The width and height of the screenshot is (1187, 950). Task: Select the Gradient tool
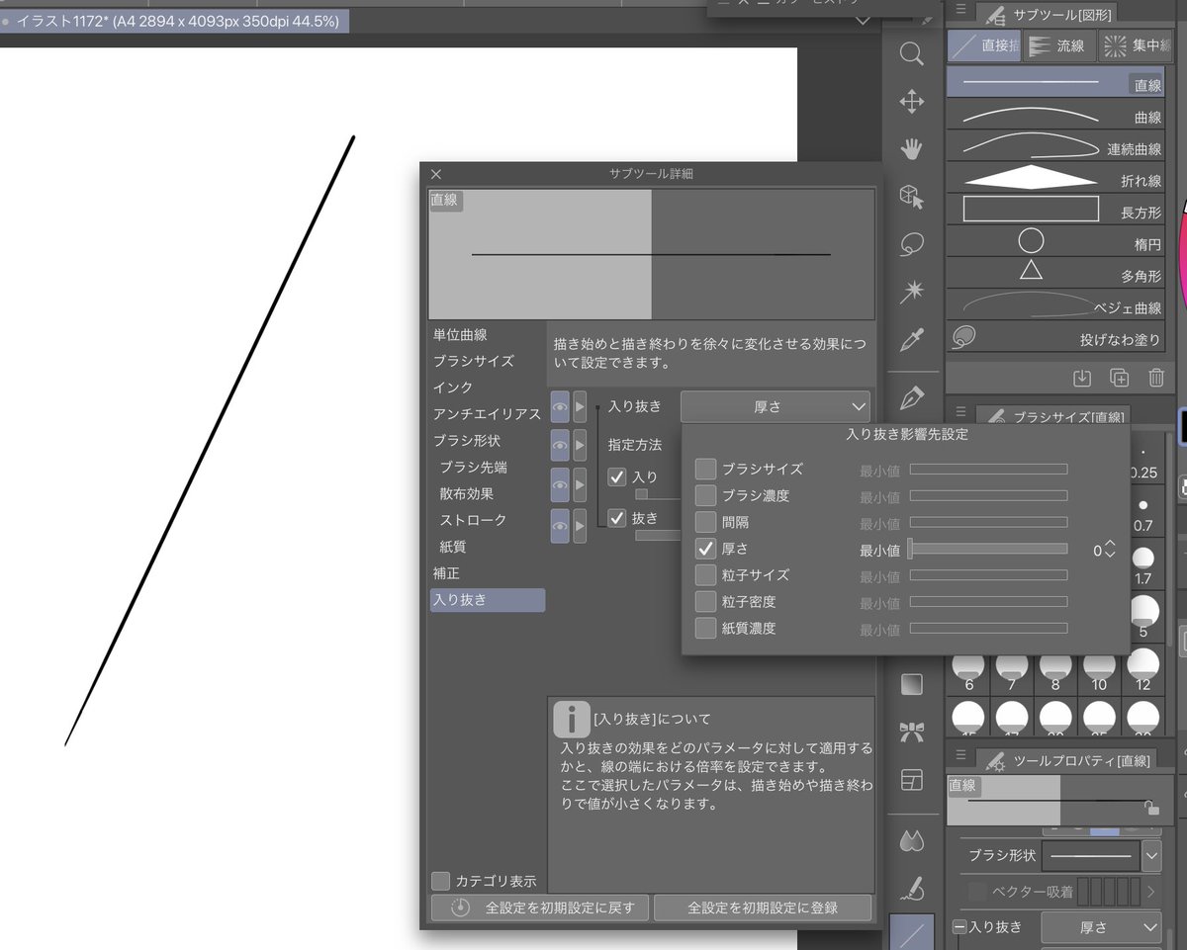tap(912, 683)
